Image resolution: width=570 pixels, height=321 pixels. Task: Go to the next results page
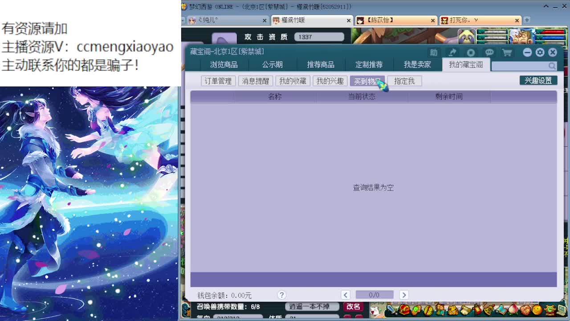(404, 295)
